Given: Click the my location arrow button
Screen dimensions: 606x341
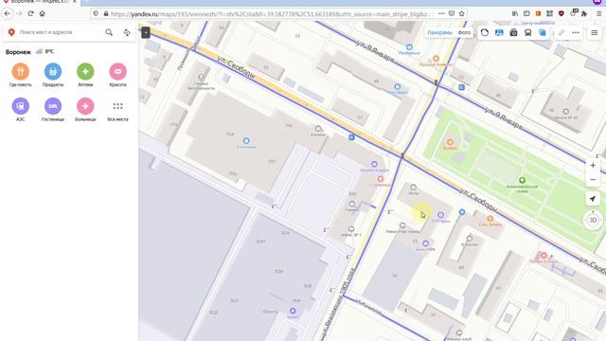Looking at the screenshot, I should tap(593, 199).
